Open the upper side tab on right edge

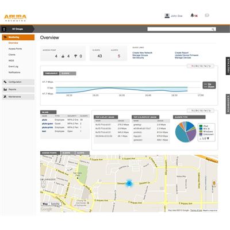point(228,66)
